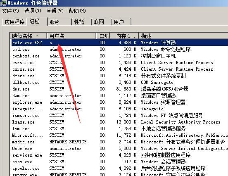Image resolution: width=228 pixels, height=176 pixels.
Task: Click the Task Manager title bar icon
Action: (3, 3)
